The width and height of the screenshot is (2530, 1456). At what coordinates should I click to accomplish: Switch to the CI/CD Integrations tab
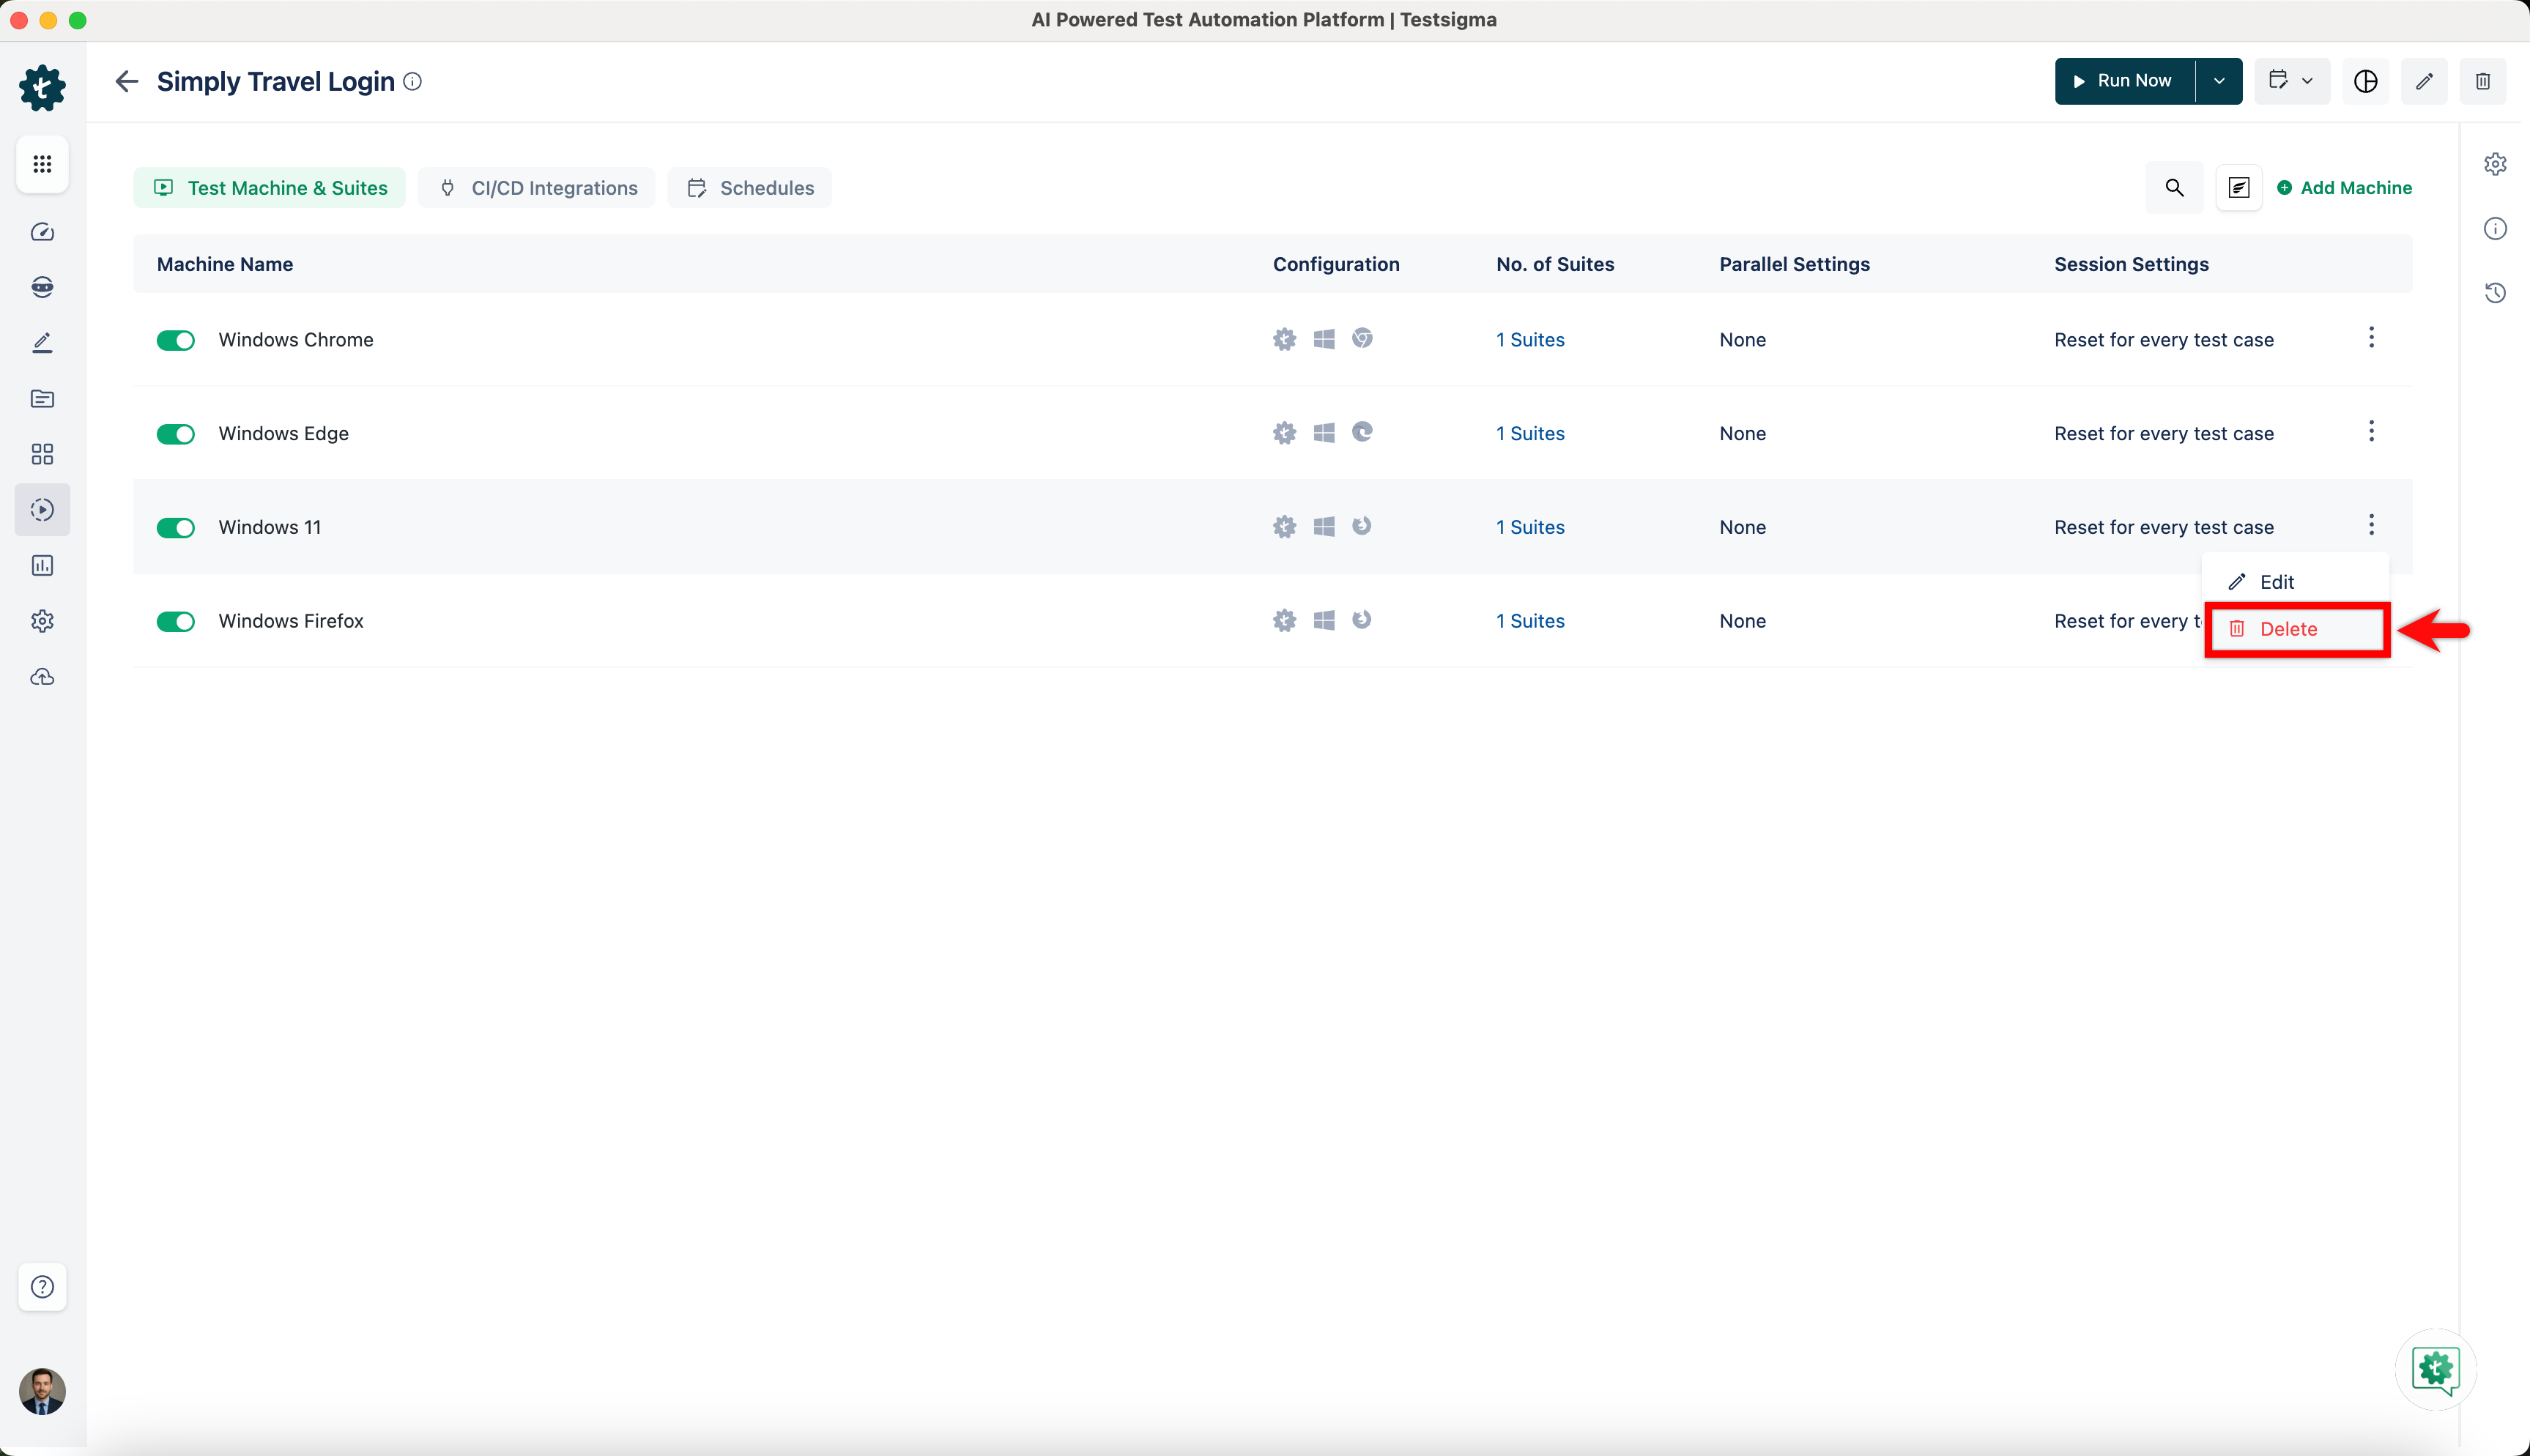tap(537, 188)
